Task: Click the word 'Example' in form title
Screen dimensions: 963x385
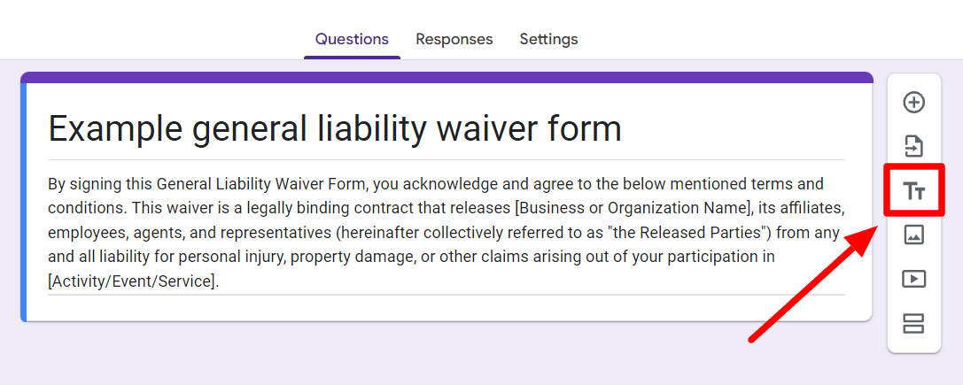Action: (115, 129)
